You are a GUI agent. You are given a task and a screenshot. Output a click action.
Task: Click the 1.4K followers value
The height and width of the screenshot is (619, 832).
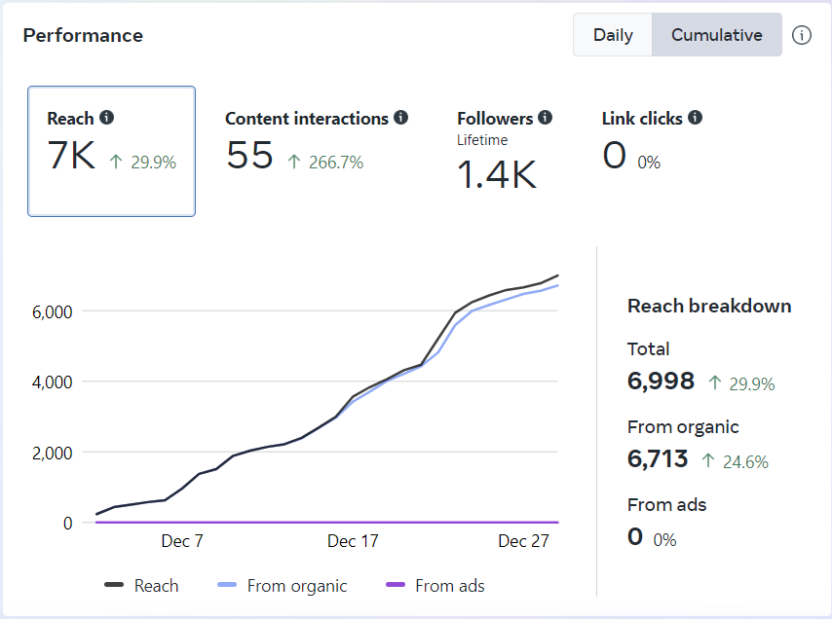point(497,174)
